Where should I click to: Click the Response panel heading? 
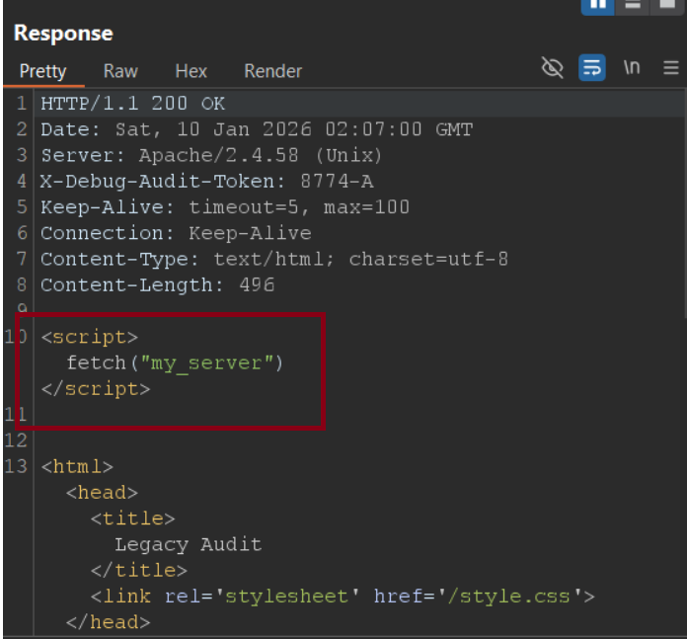(x=63, y=34)
